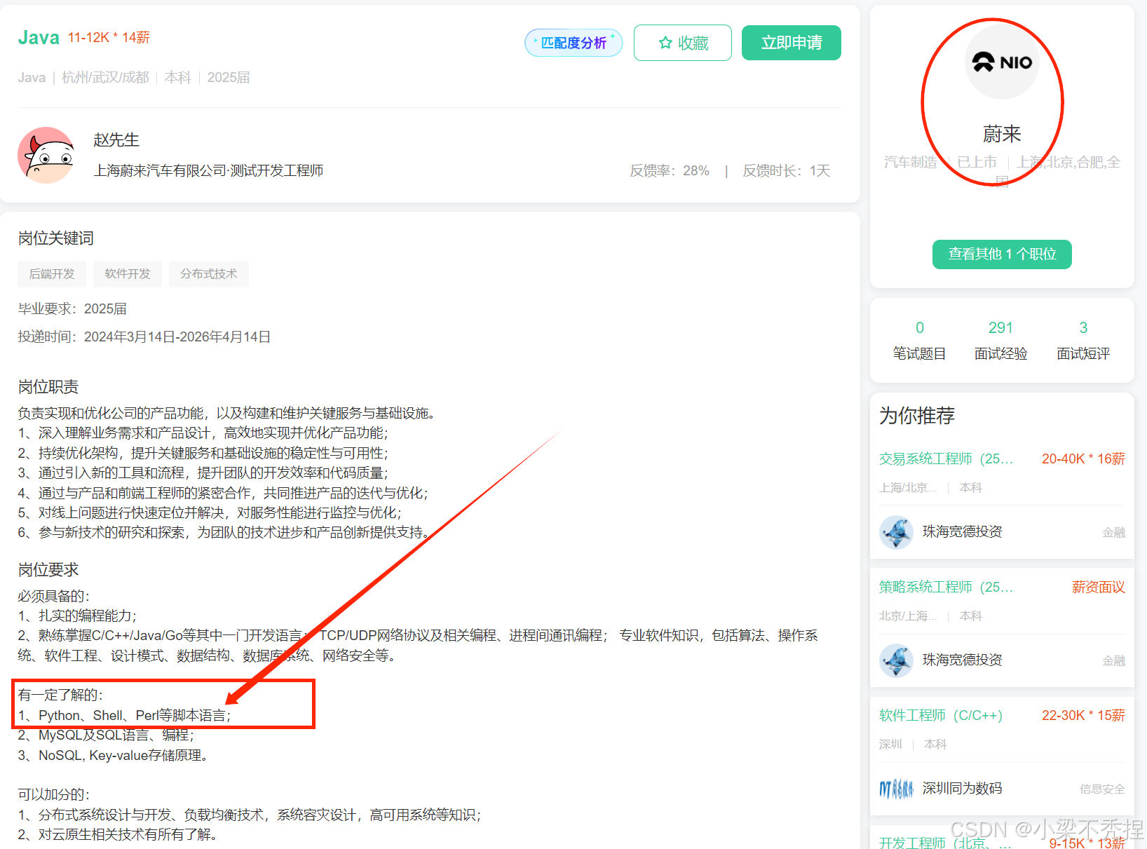Viewport: 1147px width, 849px height.
Task: Open the 面试短评 tab showing 3
Action: (x=1083, y=340)
